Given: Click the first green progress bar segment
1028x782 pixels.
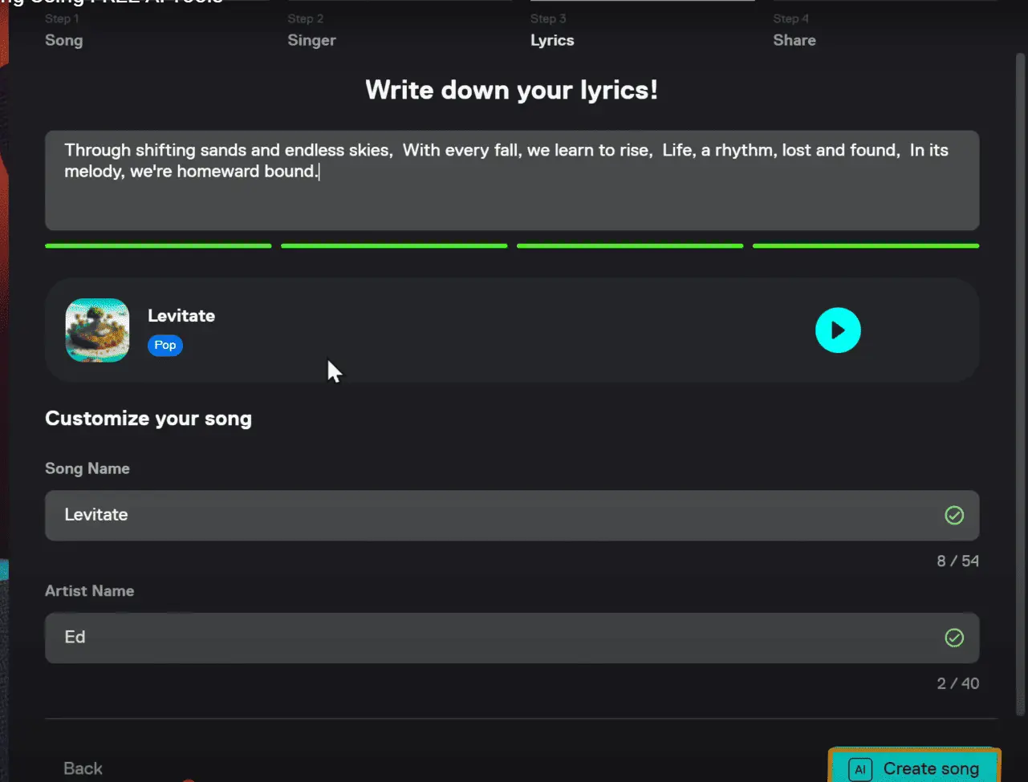Looking at the screenshot, I should [158, 246].
